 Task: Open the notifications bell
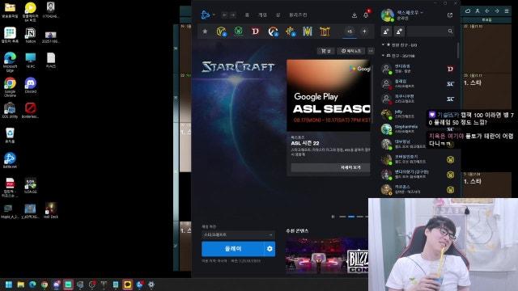366,15
